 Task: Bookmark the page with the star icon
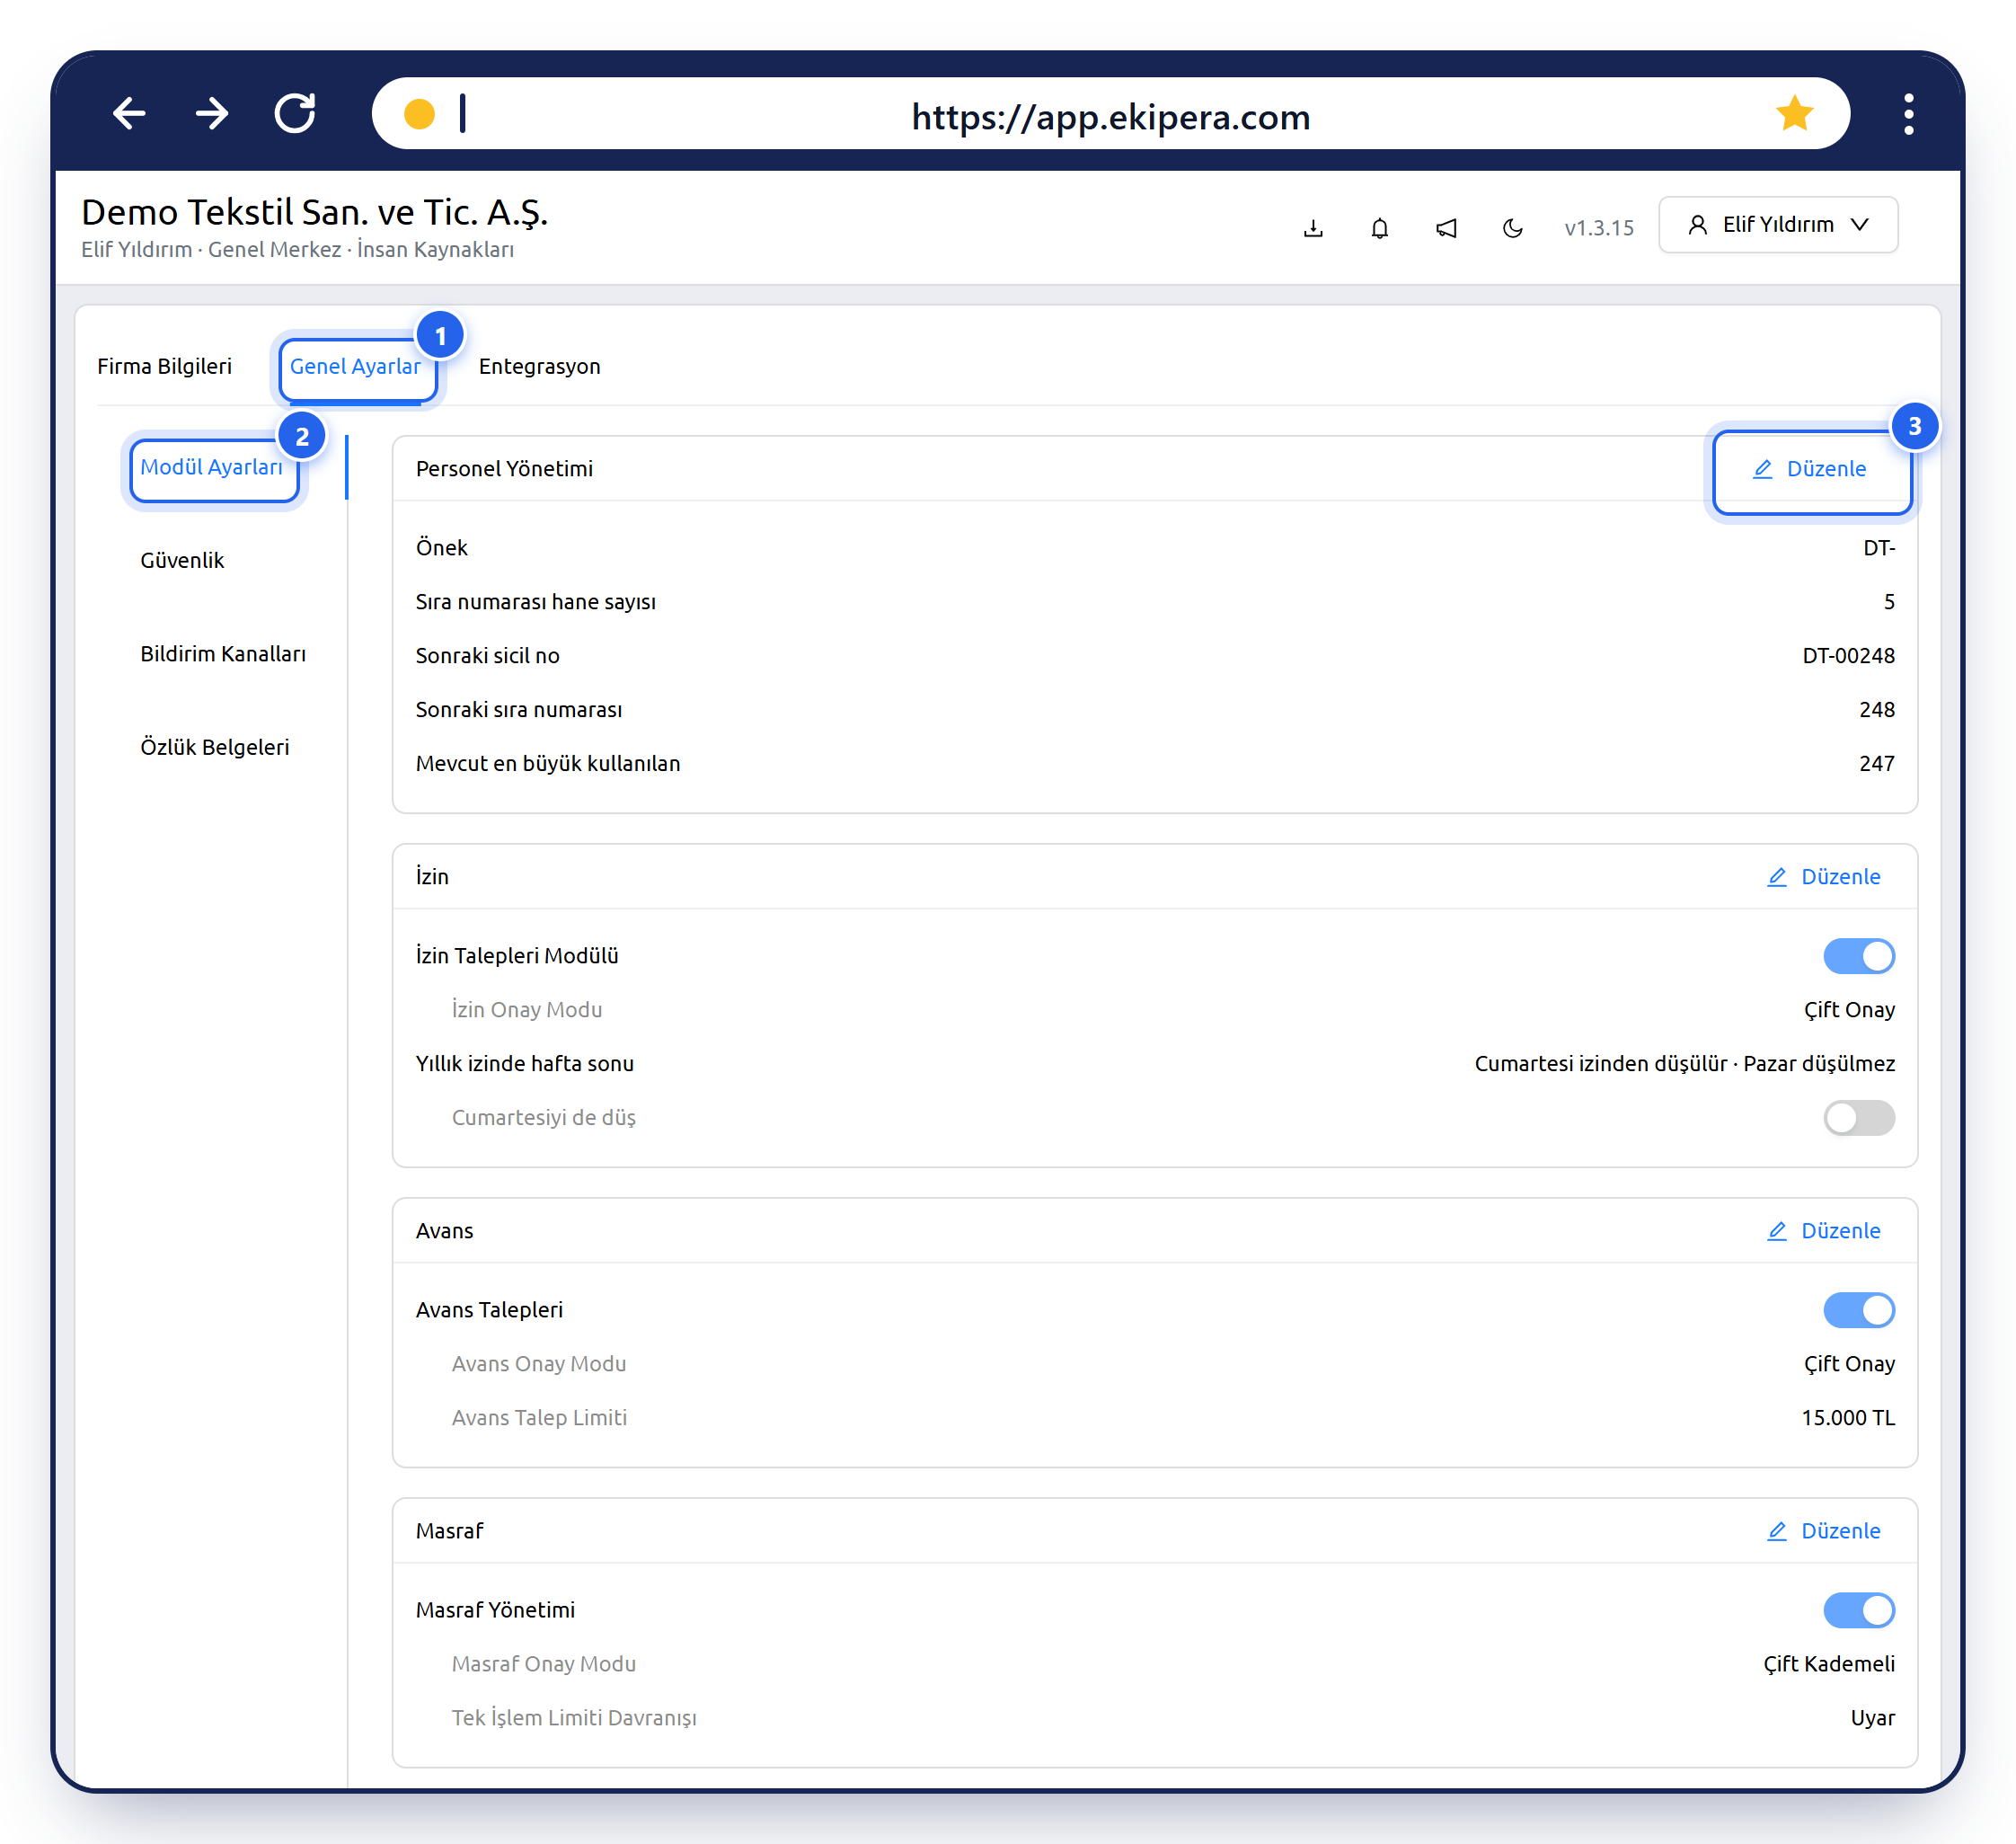[x=1795, y=113]
